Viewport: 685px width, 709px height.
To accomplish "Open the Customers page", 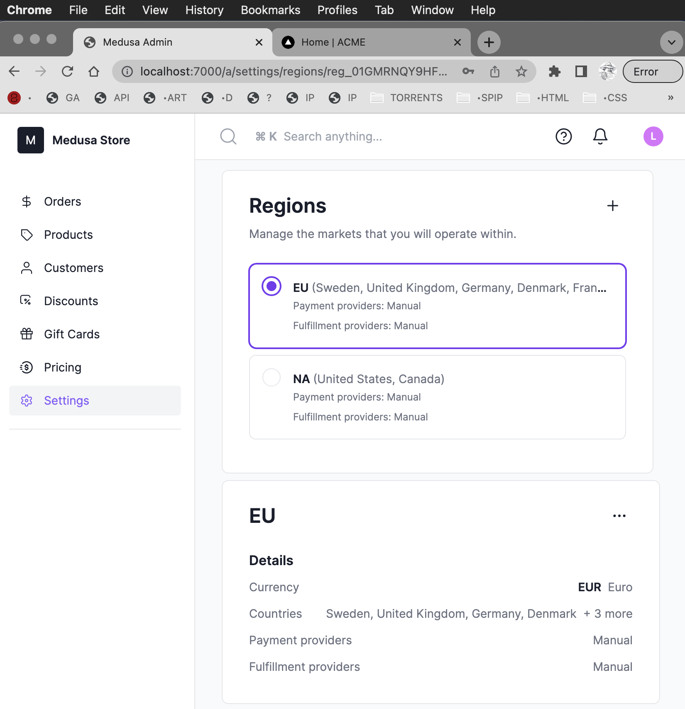I will coord(73,267).
